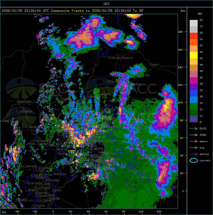Screen dimensions: 213x215
Task: Click the 'C_Guido' place label
Action: click(x=31, y=127)
